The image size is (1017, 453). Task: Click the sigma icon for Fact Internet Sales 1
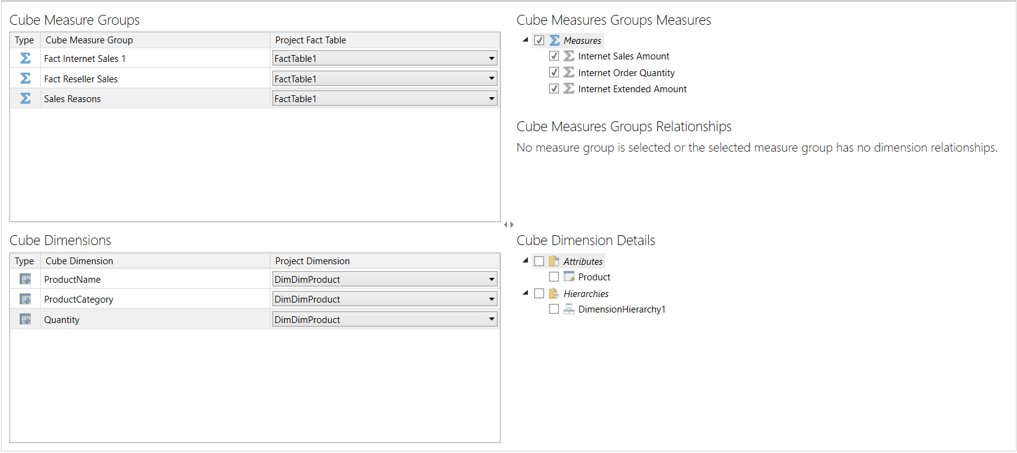(25, 58)
